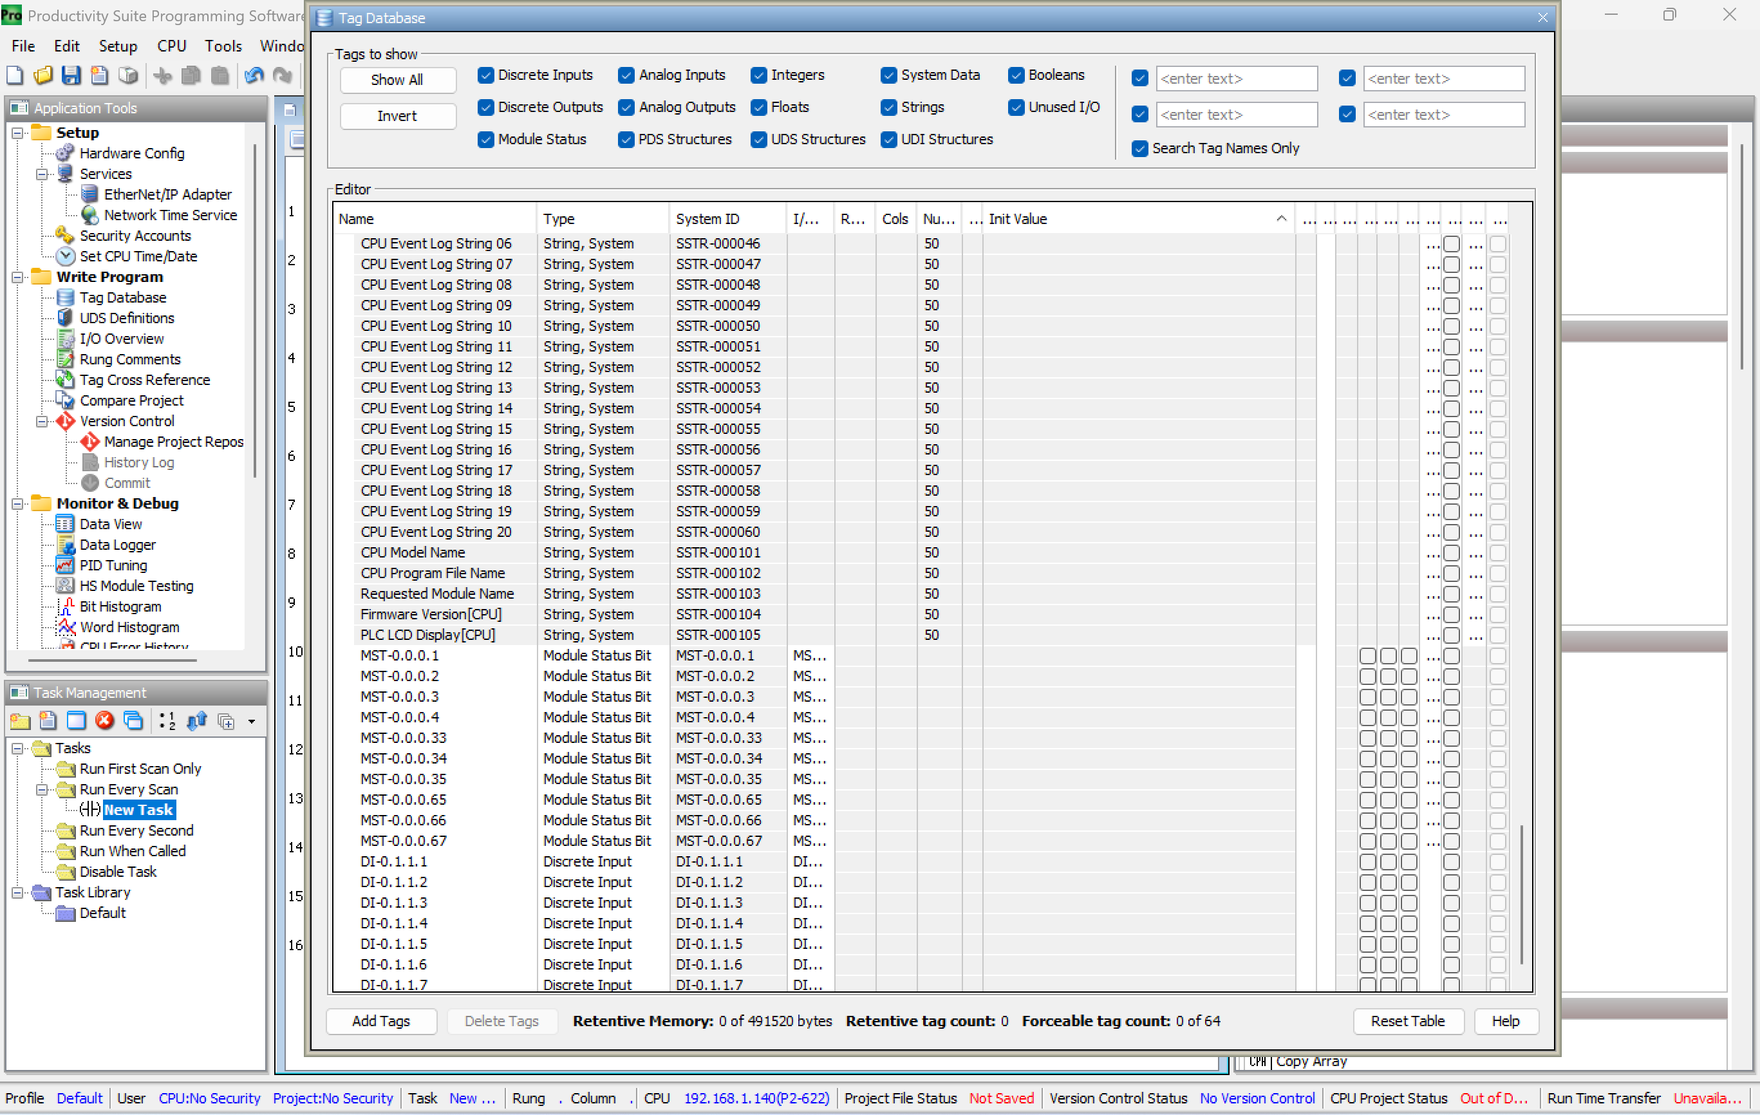
Task: Toggle System Data checkbox
Action: click(889, 75)
